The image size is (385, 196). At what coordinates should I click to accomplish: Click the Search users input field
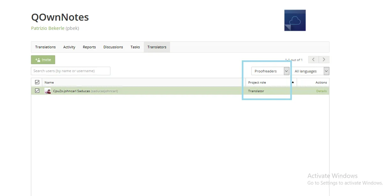(70, 71)
